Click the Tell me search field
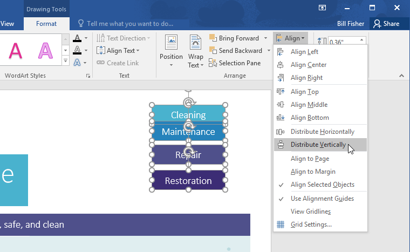 point(129,24)
